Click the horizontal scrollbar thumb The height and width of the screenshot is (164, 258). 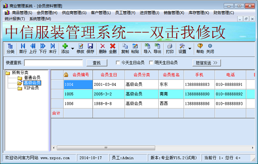106,148
